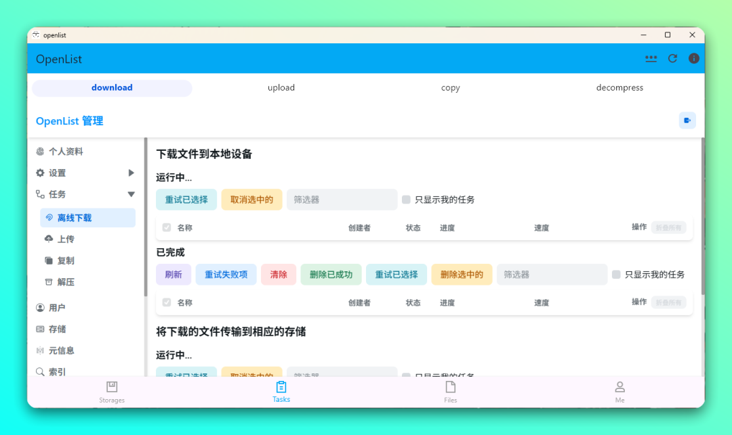
Task: Click the 筛选器 filter field under 运行中
Action: tap(342, 200)
